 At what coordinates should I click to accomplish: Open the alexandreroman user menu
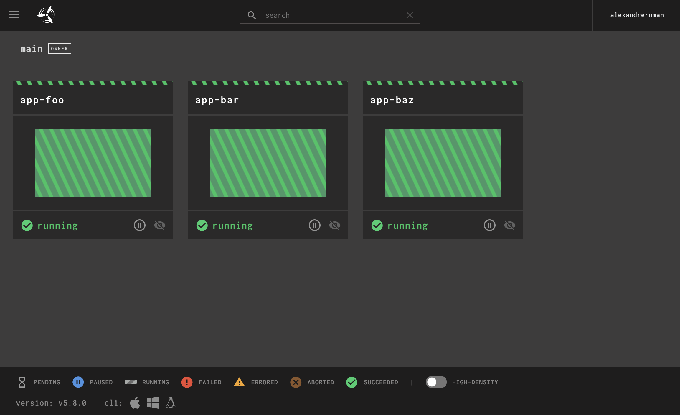(637, 15)
